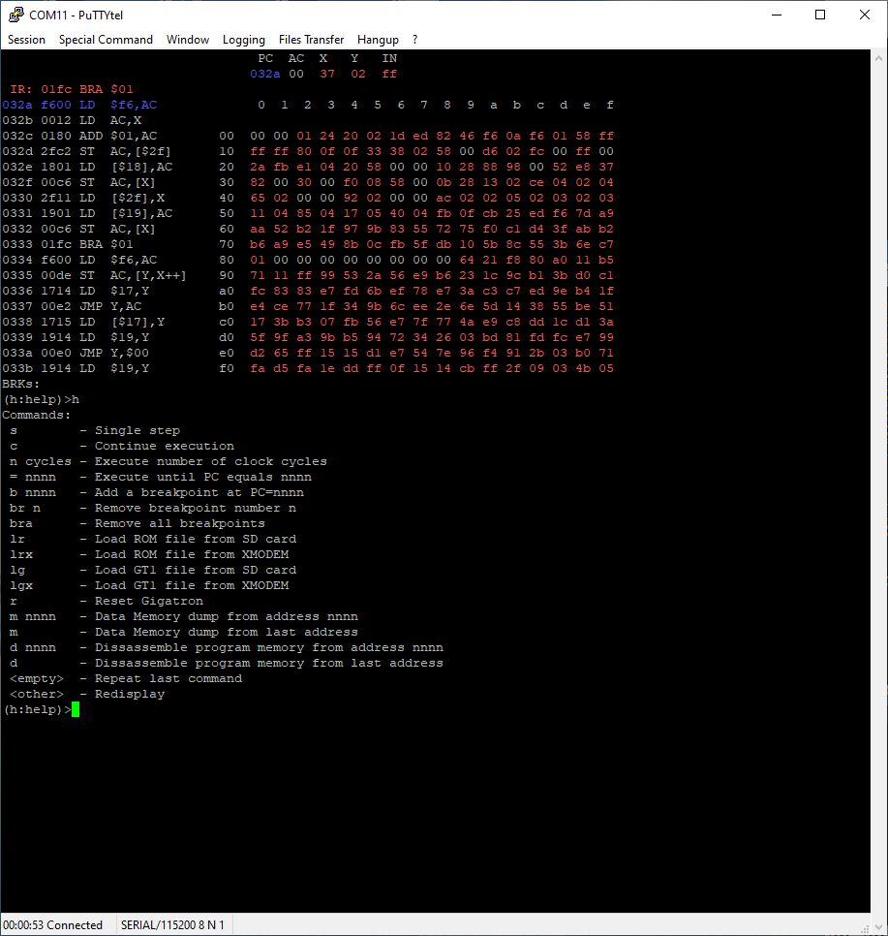
Task: Open the Logging menu
Action: pyautogui.click(x=243, y=39)
